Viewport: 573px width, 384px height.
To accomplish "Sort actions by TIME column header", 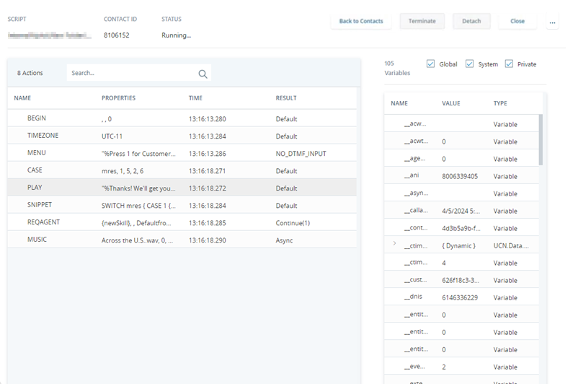I will click(195, 98).
